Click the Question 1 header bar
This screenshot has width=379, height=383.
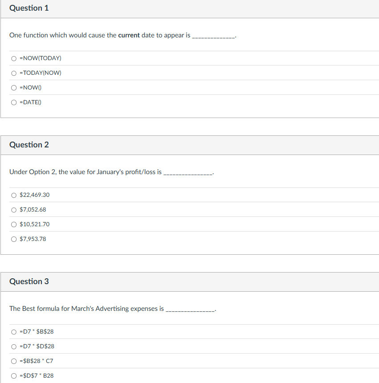(x=29, y=8)
